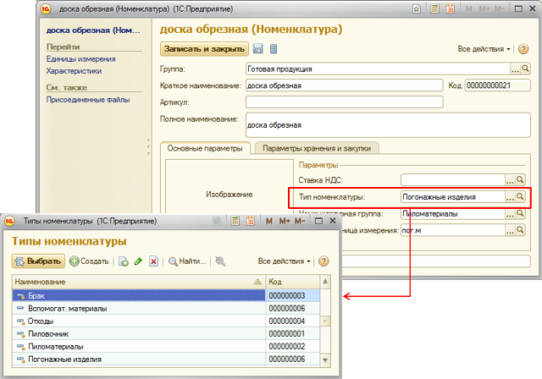Click the list icon next to save in Номенклатура form
The image size is (542, 379).
point(274,49)
